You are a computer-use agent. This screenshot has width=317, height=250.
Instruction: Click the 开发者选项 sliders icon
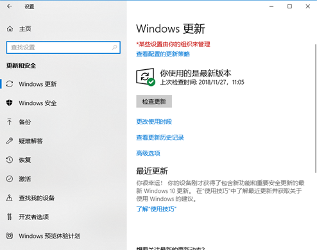pyautogui.click(x=10, y=217)
